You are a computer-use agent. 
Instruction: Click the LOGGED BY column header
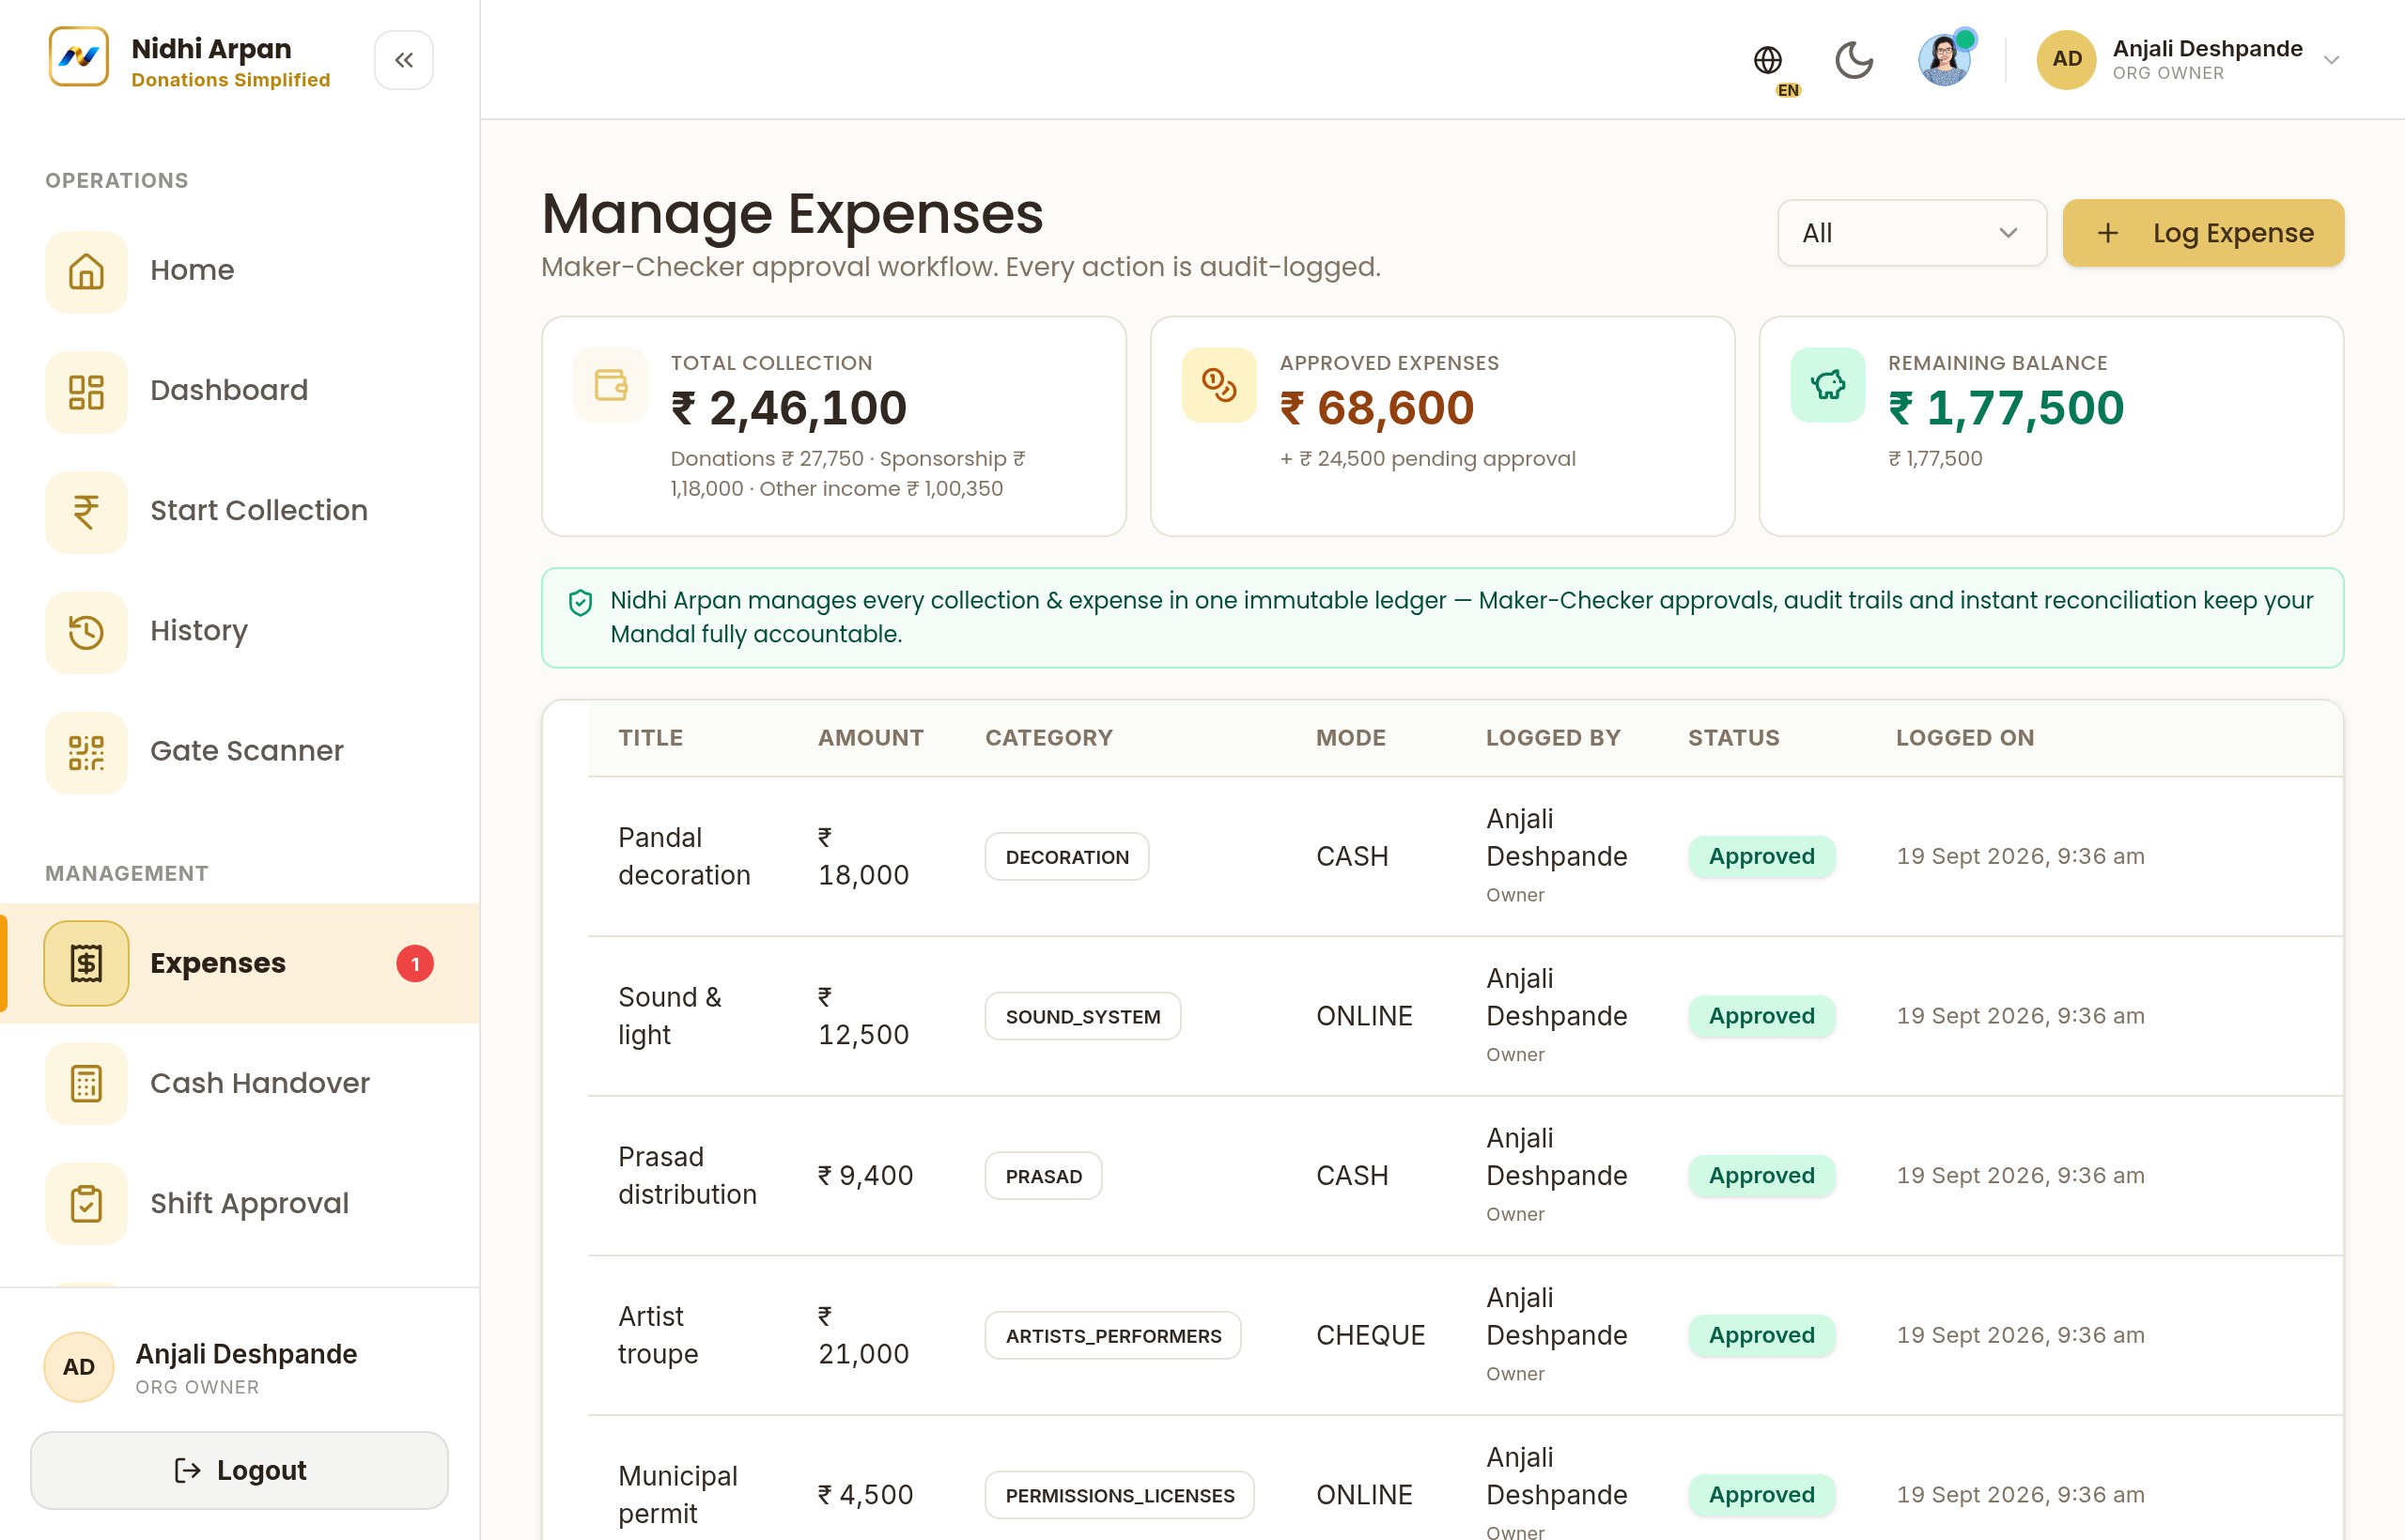1553,738
